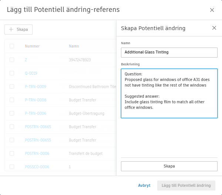Check the box for row Z
This screenshot has width=222, height=195.
[12, 60]
